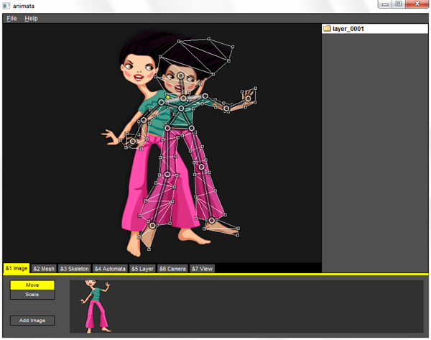Select the layer_0001 entry in layer list
This screenshot has width=431, height=340.
point(348,29)
